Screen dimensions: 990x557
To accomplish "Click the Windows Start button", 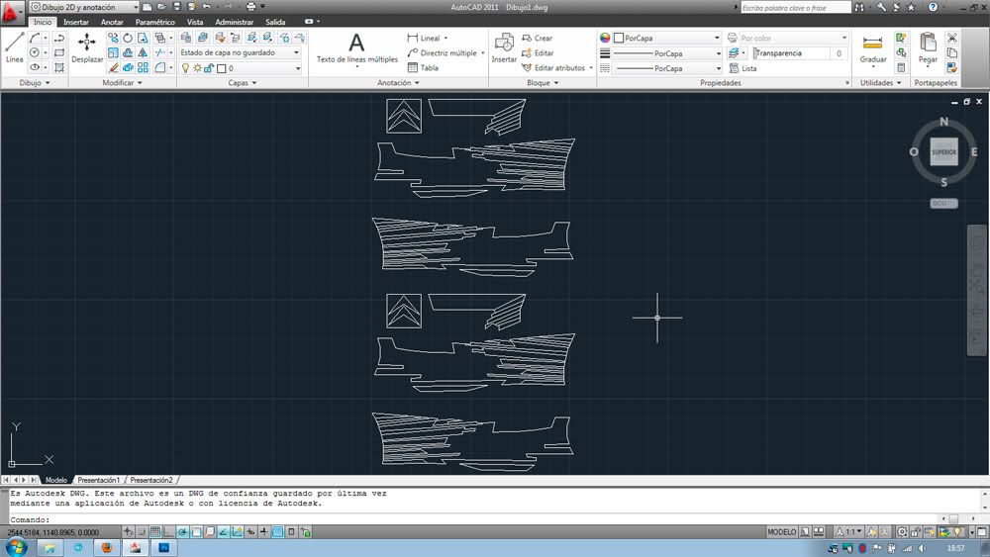I will tap(15, 547).
